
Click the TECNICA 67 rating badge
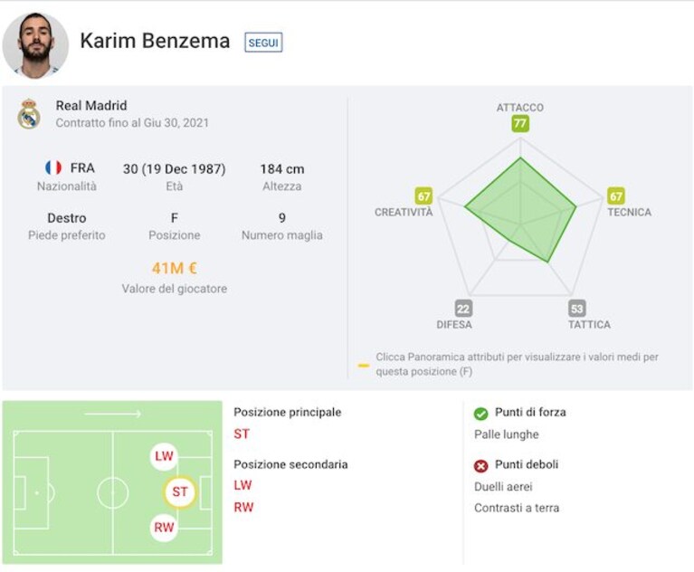click(615, 195)
